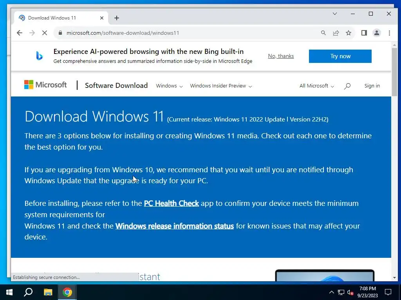
Task: Open Microsoft site search
Action: click(347, 86)
